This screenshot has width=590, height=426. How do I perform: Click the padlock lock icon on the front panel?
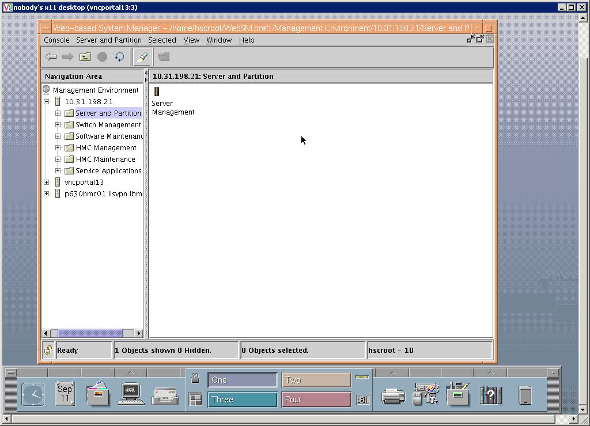[195, 378]
